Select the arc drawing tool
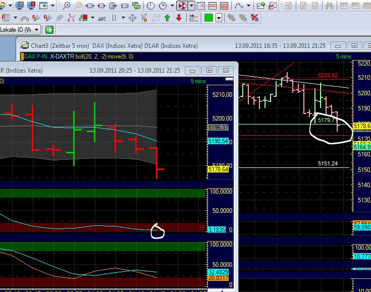 [x=25, y=18]
